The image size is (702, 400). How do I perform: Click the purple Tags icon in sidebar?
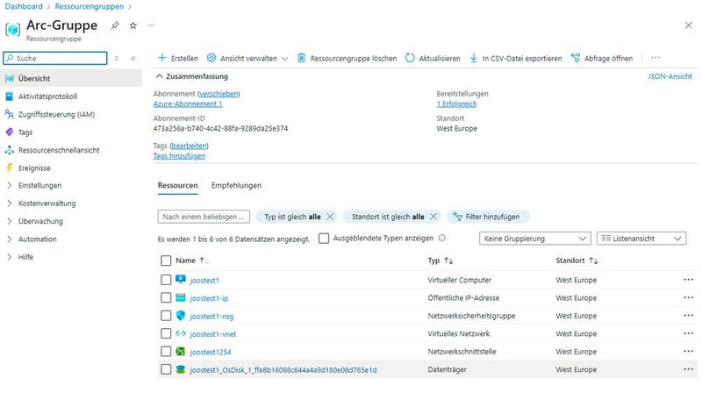tap(10, 132)
